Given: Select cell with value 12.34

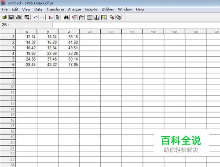Looking at the screenshot, I should (48, 48).
